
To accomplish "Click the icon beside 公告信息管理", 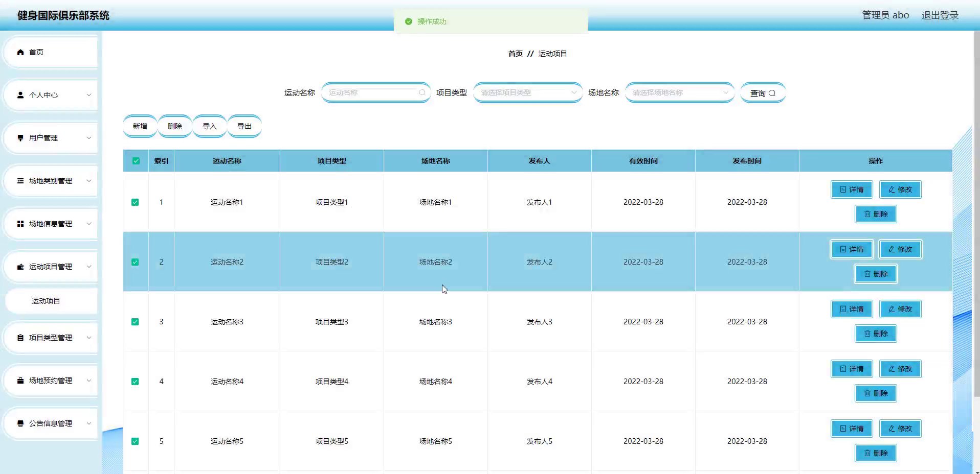I will tap(20, 423).
